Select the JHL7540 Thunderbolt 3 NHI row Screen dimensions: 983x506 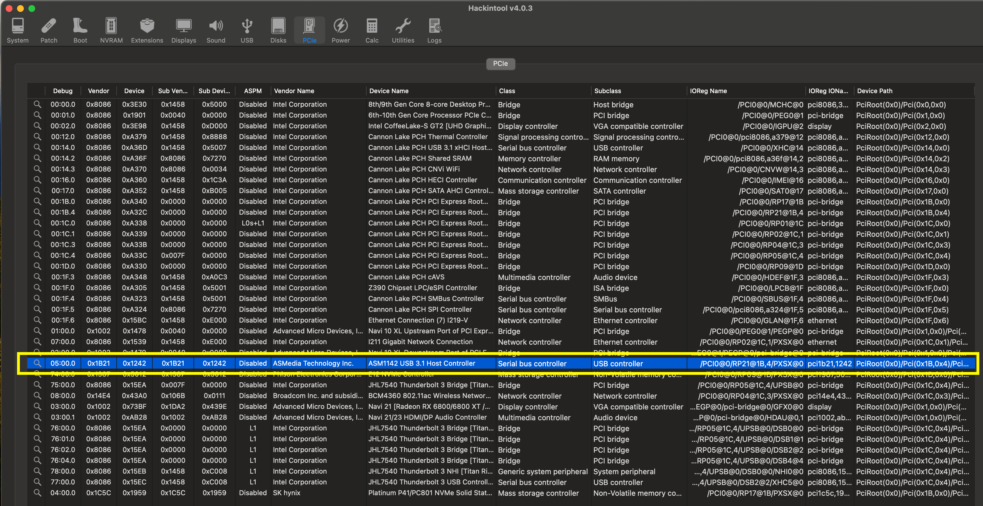pyautogui.click(x=501, y=471)
